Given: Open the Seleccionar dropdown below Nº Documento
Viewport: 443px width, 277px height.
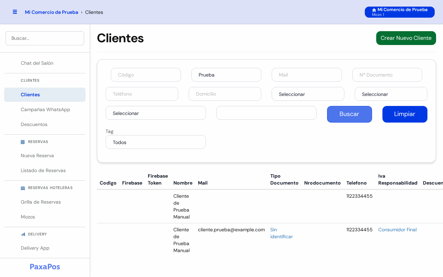Looking at the screenshot, I should coord(391,94).
